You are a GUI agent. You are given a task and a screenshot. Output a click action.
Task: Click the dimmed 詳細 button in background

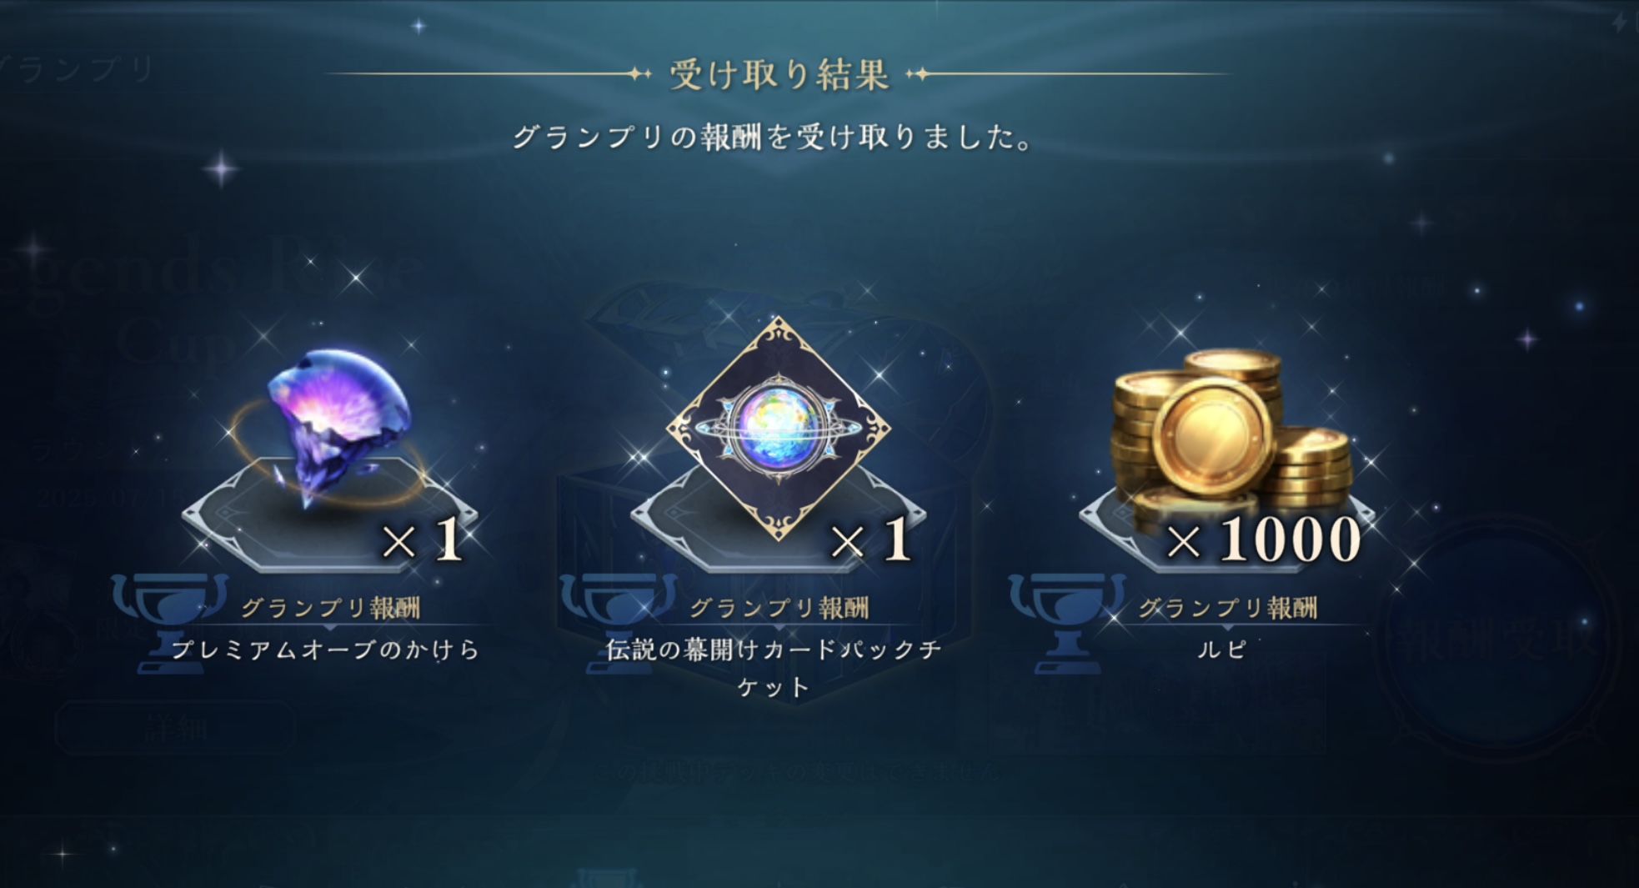[175, 729]
